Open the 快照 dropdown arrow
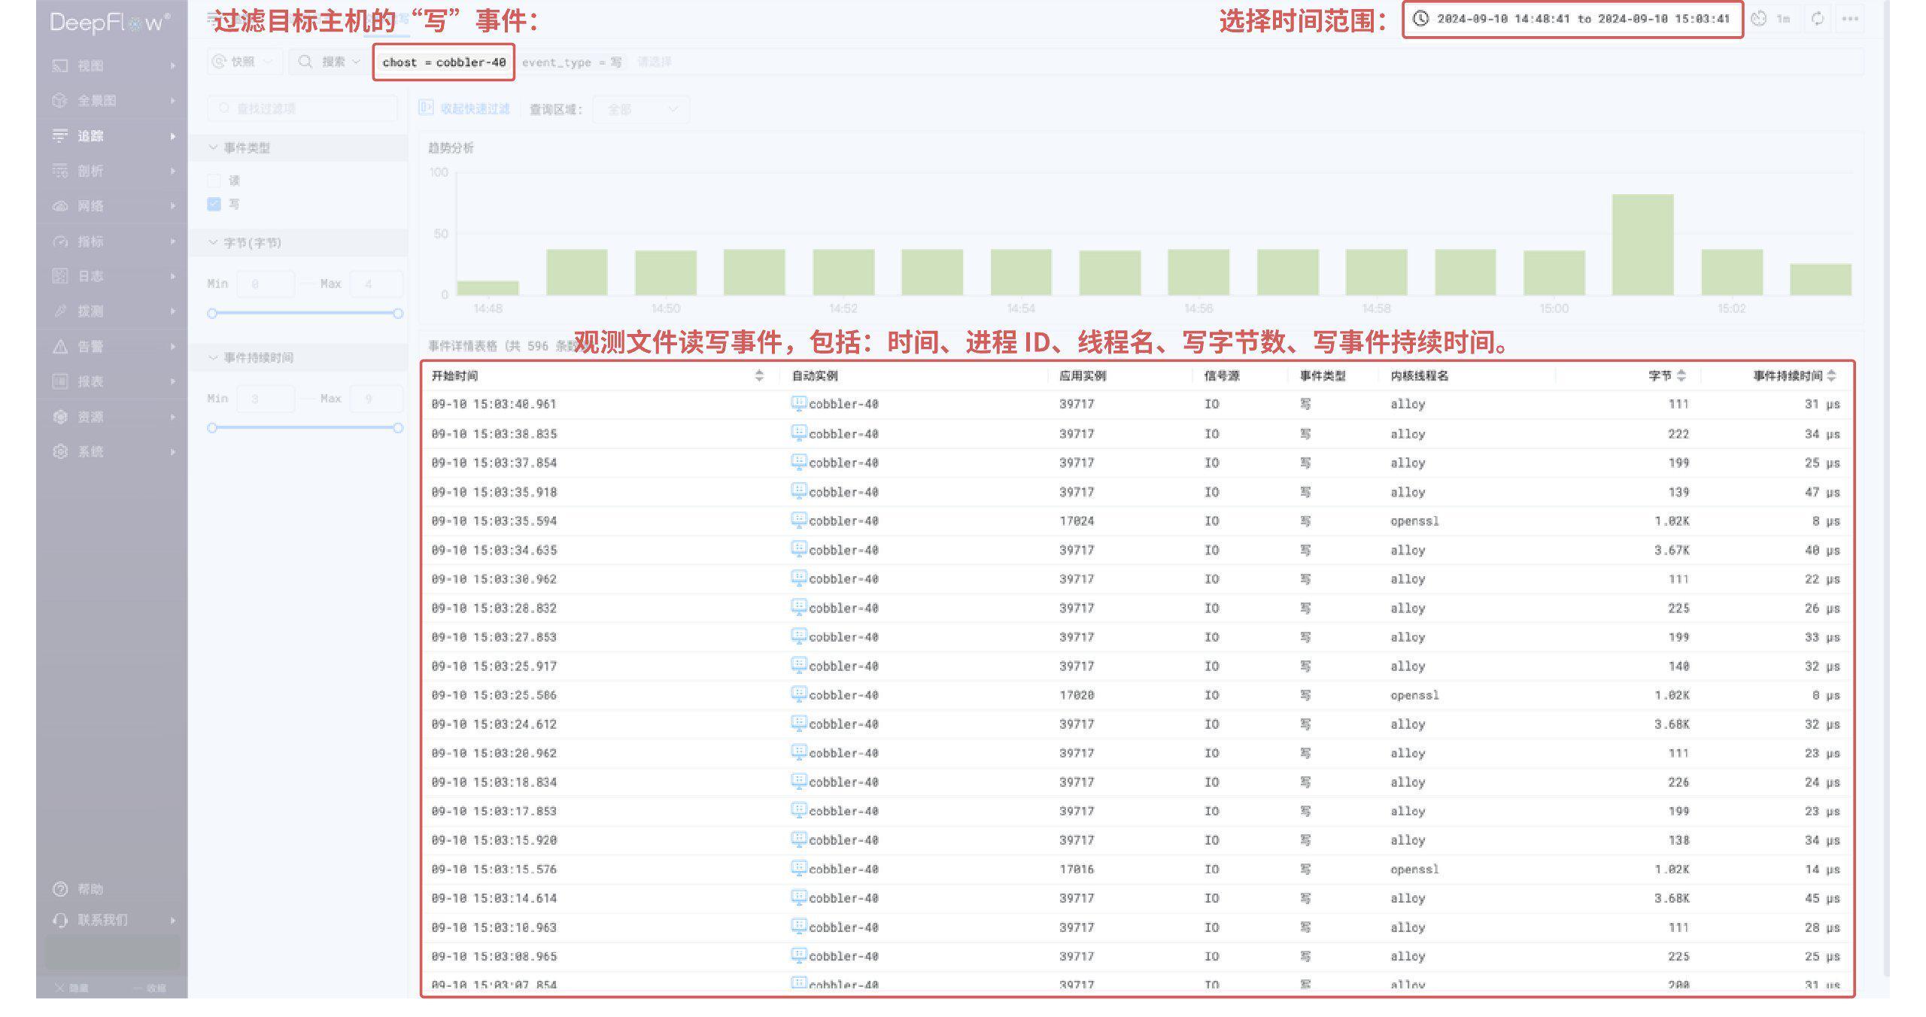Viewport: 1926px width, 1017px height. coord(268,62)
